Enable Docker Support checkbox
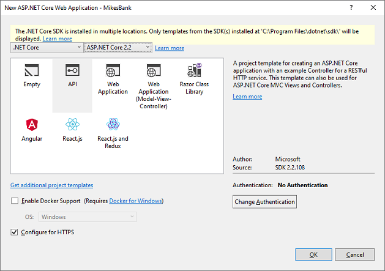This screenshot has width=385, height=271. pyautogui.click(x=15, y=201)
